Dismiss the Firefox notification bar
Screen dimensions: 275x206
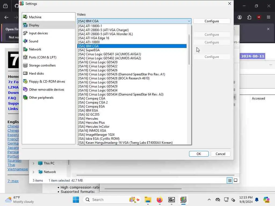pos(268,29)
